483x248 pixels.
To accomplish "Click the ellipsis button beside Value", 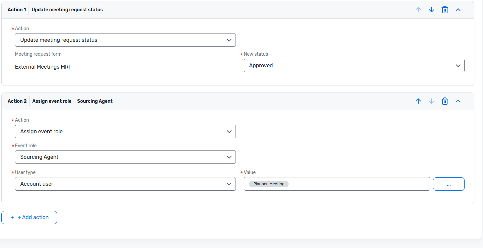I will point(448,184).
